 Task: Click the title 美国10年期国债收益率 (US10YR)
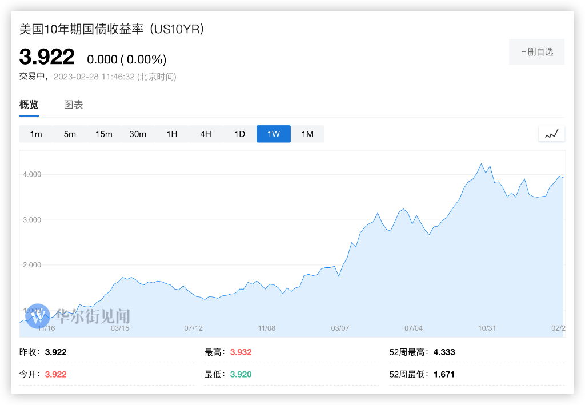click(x=111, y=29)
